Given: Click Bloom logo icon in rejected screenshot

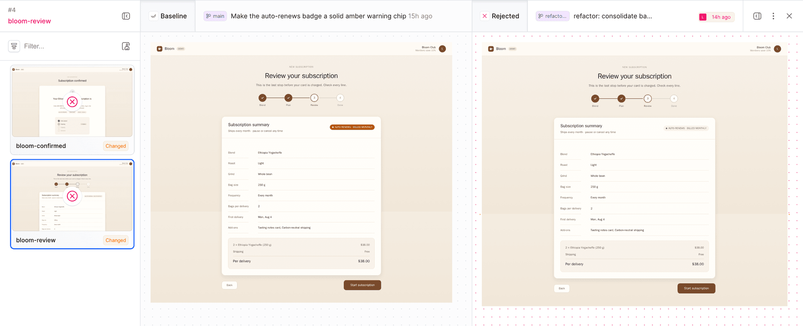Looking at the screenshot, I should 491,49.
